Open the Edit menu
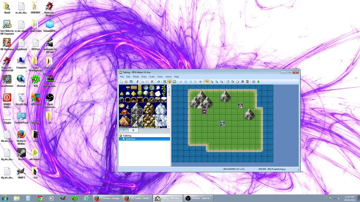The image size is (360, 202). pos(128,77)
